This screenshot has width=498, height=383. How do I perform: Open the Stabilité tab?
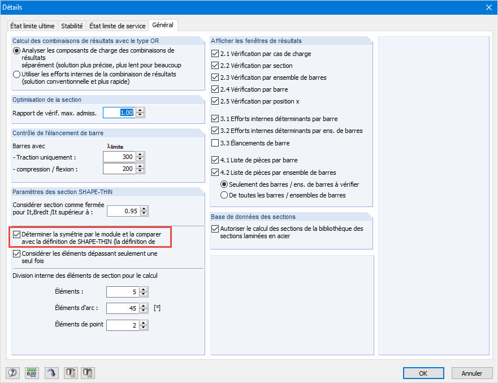[x=72, y=26]
